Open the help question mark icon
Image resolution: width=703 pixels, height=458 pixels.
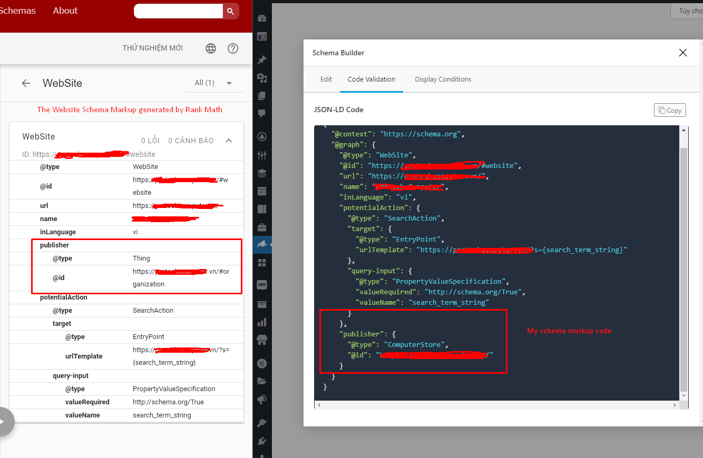tap(233, 48)
